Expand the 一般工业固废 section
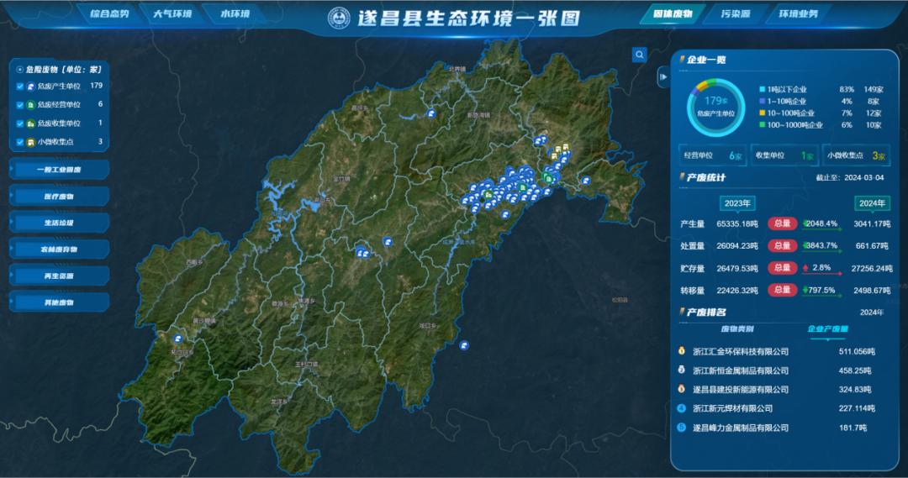Screen dimensions: 908x478 [x=59, y=170]
